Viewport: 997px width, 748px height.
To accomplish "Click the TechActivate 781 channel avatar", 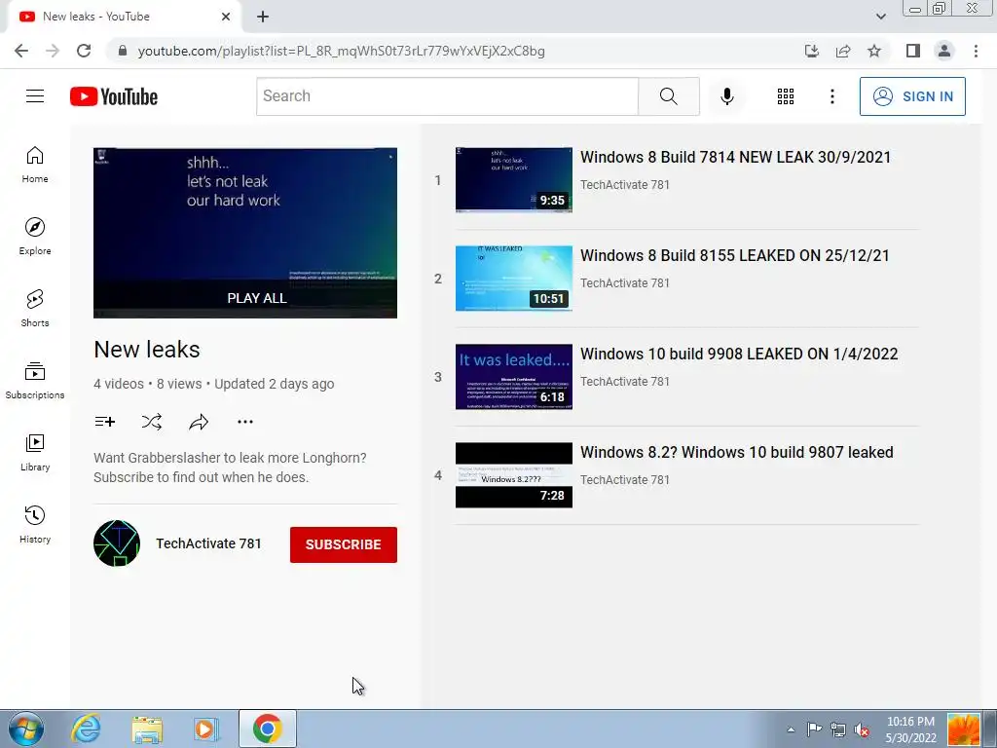I will coord(117,543).
